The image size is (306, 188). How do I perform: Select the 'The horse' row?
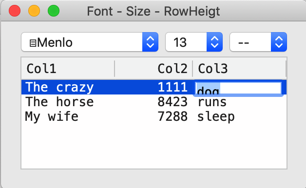154,102
